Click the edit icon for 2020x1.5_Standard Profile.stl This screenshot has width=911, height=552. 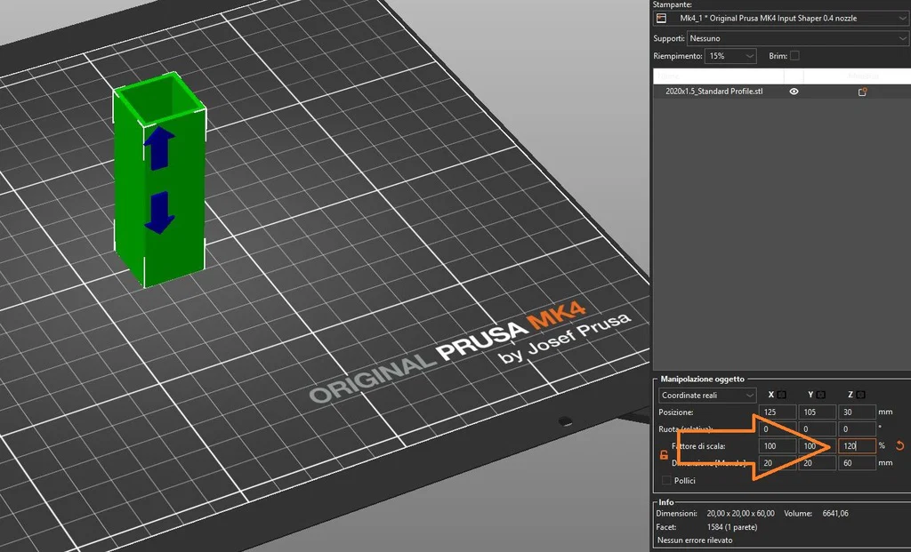click(862, 92)
